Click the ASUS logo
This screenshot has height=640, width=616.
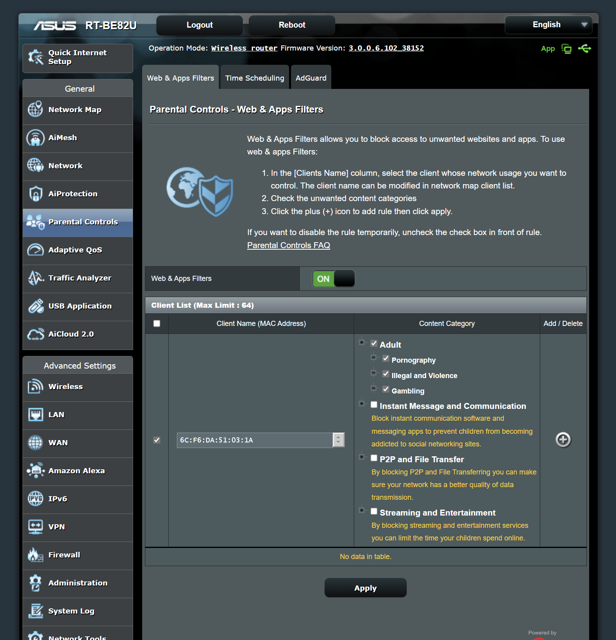[x=55, y=26]
